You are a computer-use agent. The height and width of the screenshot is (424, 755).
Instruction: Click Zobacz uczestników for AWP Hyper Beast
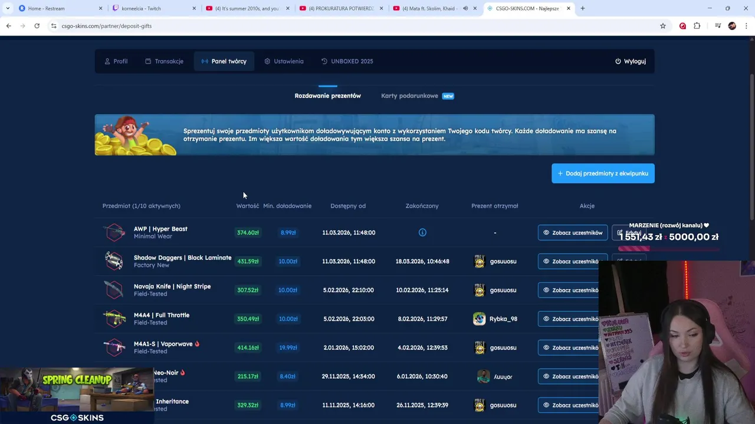click(x=572, y=233)
